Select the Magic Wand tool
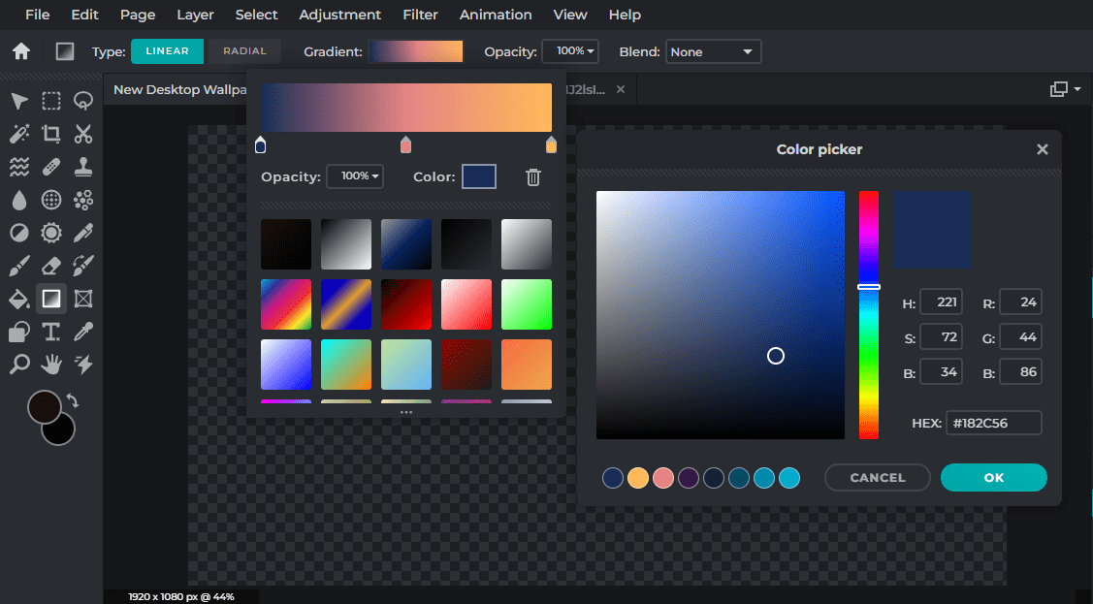1093x604 pixels. (18, 134)
